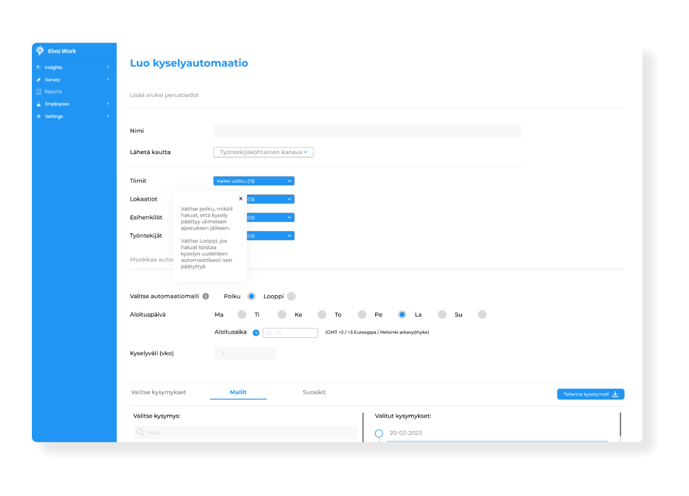Choose Pe as the start day
The image size is (689, 496).
pyautogui.click(x=402, y=315)
